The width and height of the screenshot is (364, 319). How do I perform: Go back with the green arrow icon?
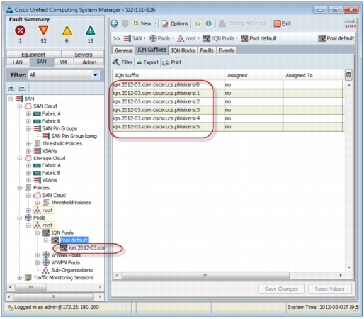(114, 23)
